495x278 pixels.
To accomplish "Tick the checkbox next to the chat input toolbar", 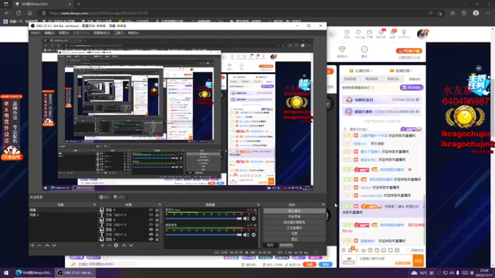I will click(408, 250).
